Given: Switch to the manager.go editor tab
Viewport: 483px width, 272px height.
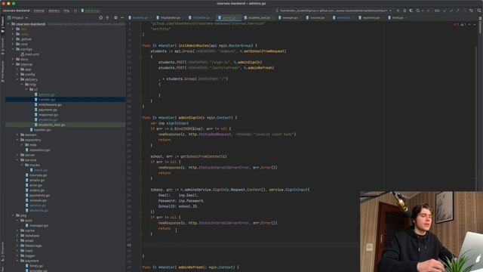Looking at the screenshot, I should coord(290,18).
